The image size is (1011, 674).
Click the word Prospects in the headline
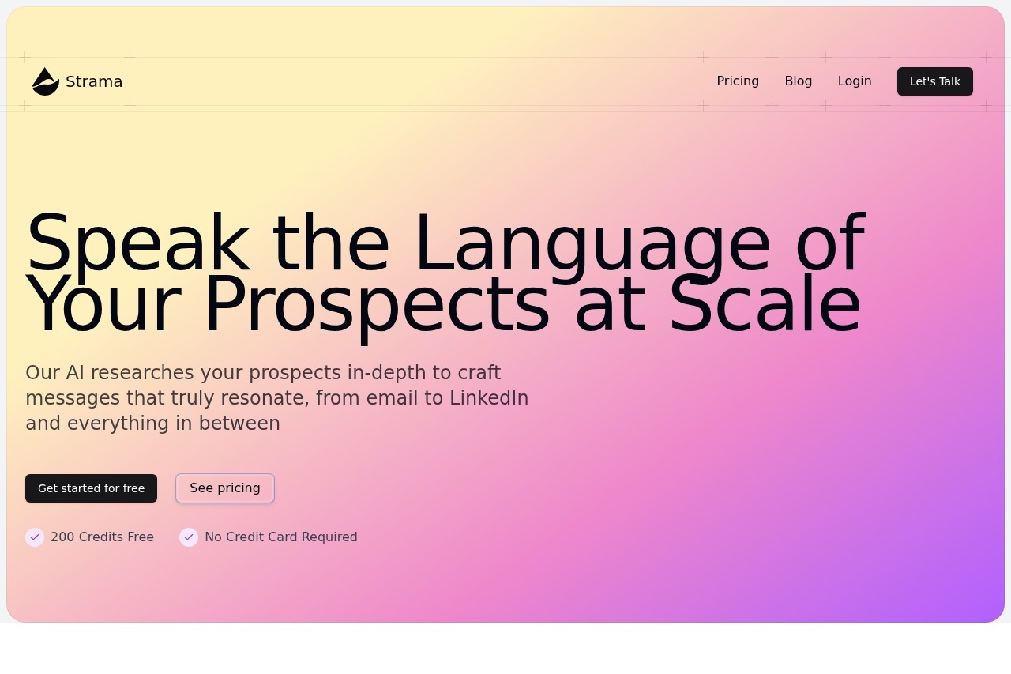point(376,305)
